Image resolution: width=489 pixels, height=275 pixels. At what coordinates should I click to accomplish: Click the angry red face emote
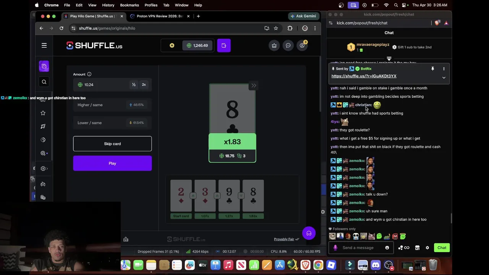[x=395, y=236]
